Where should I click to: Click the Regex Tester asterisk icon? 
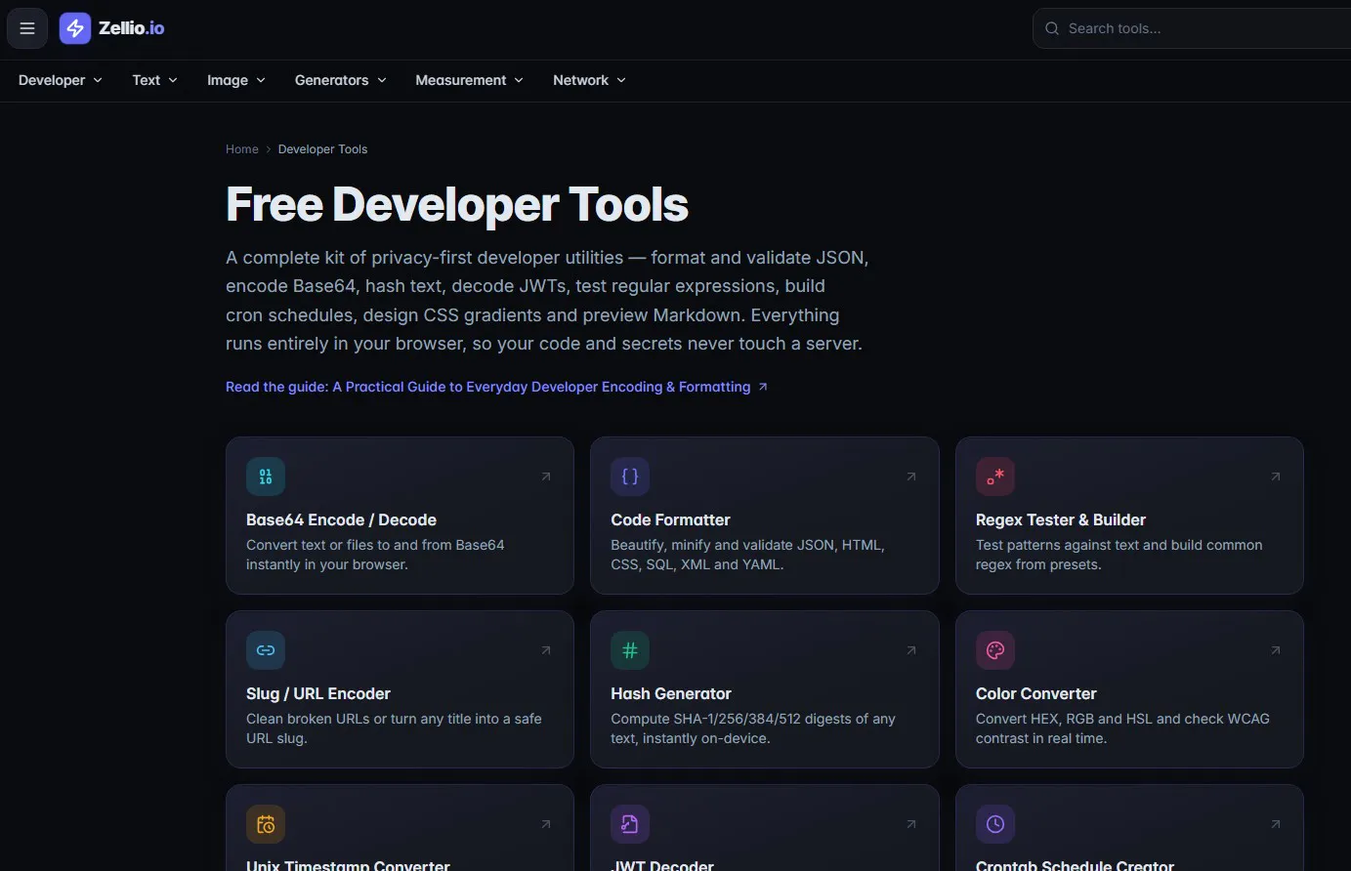(x=995, y=477)
